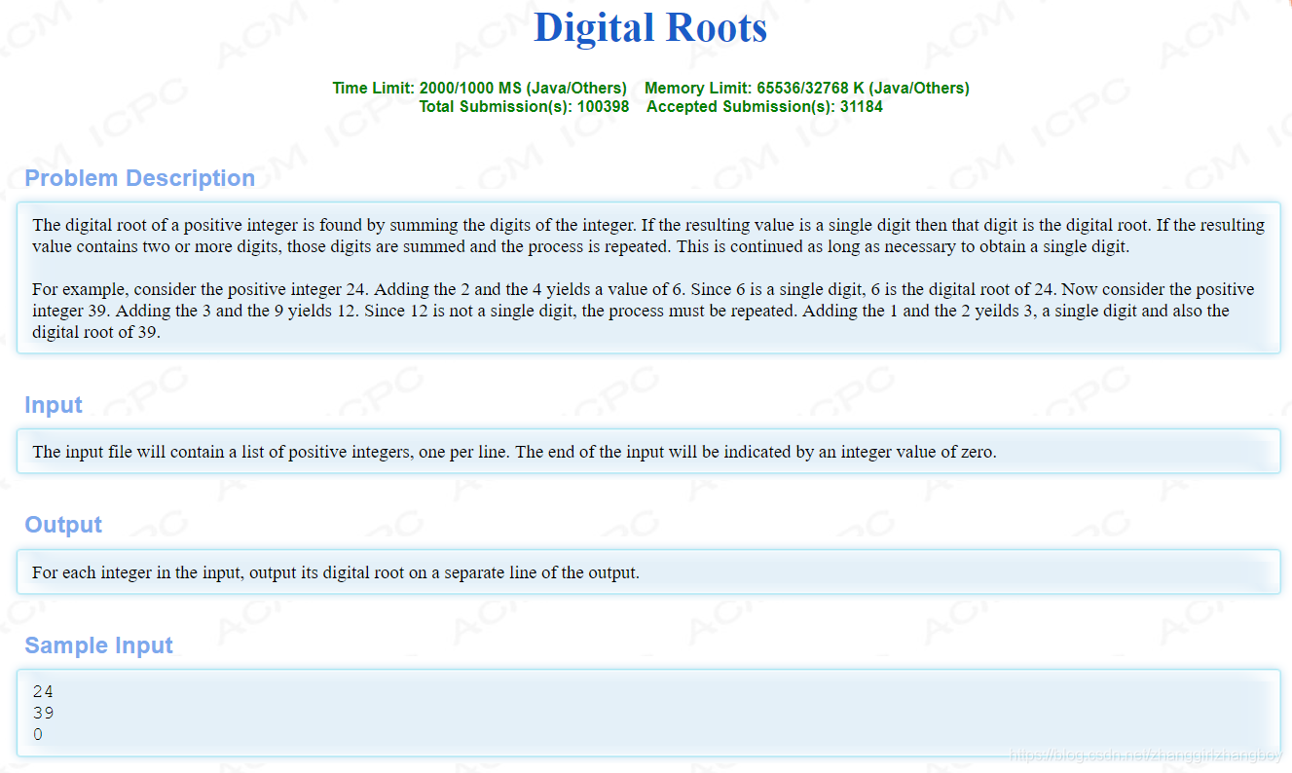Click Total Submission(s): 100398 text
The image size is (1292, 773).
tap(524, 106)
